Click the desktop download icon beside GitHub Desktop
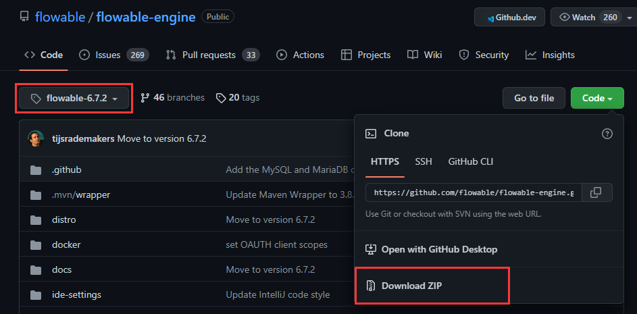 tap(370, 249)
